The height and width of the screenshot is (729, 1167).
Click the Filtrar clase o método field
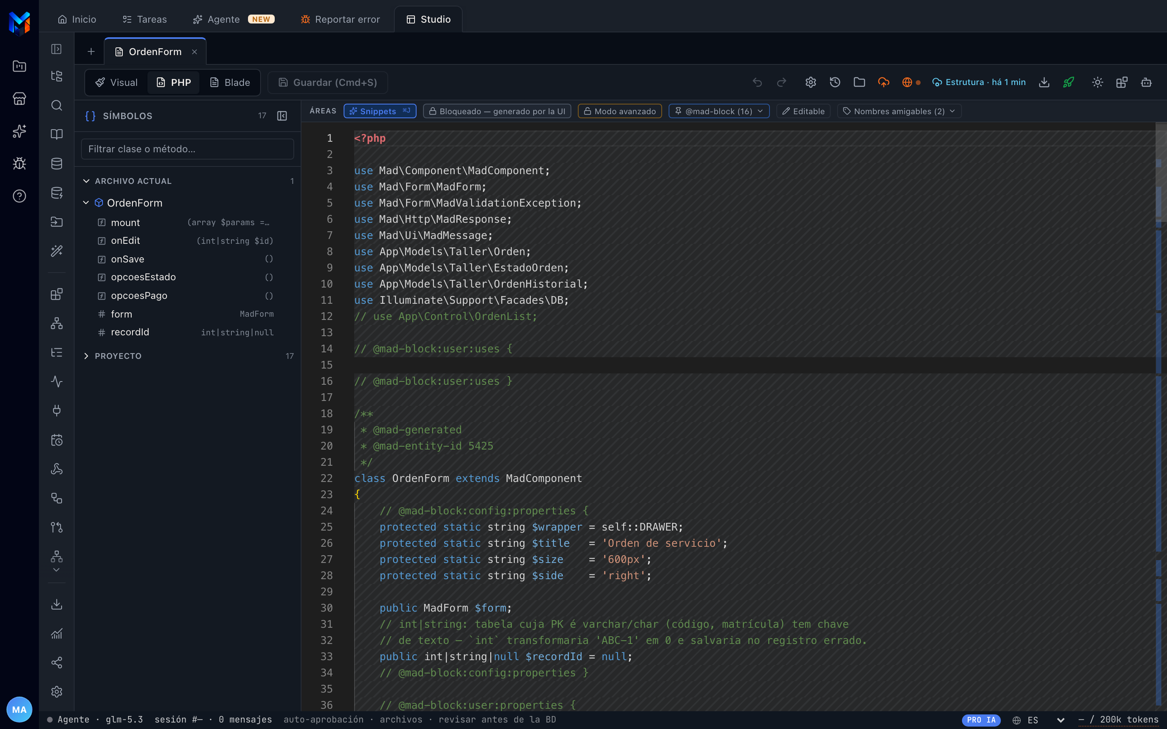pyautogui.click(x=188, y=149)
